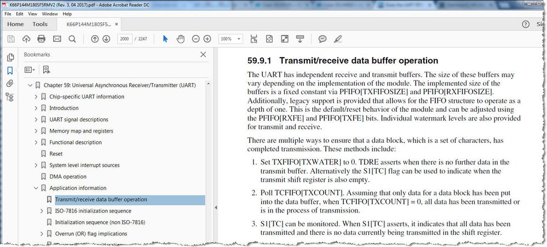Close the Bookmarks panel

point(203,54)
